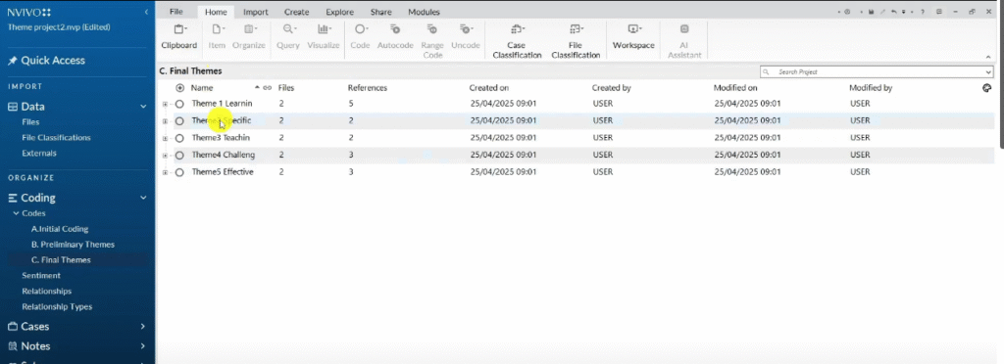Open the search project dropdown arrow
Image resolution: width=1004 pixels, height=364 pixels.
click(988, 72)
